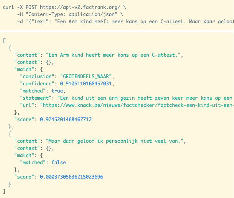Image resolution: width=234 pixels, height=198 pixels.
Task: Click the first "match" key
Action: (x=23, y=69)
